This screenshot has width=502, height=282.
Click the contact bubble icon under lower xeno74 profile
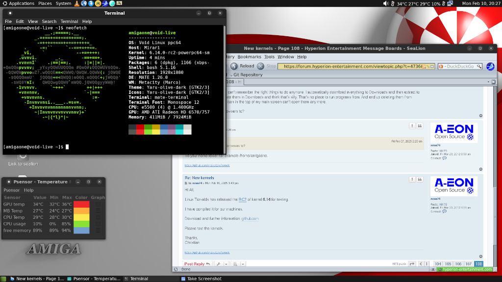point(444,211)
